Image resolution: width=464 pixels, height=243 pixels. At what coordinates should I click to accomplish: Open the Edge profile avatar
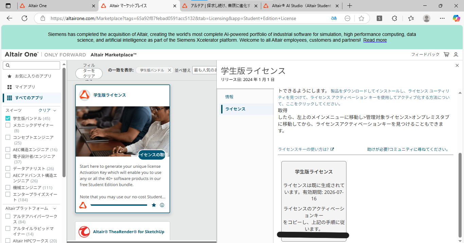click(x=427, y=18)
